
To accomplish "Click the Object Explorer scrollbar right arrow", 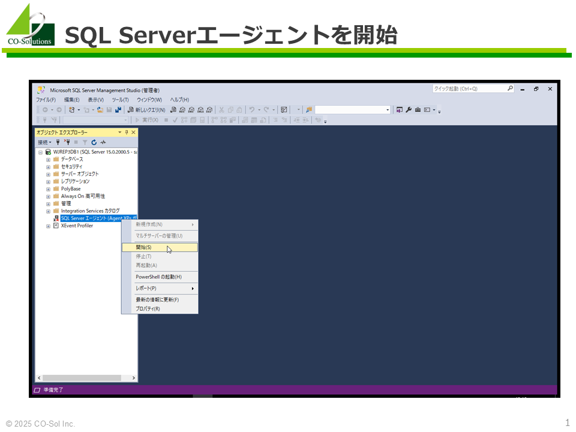I will coord(134,378).
